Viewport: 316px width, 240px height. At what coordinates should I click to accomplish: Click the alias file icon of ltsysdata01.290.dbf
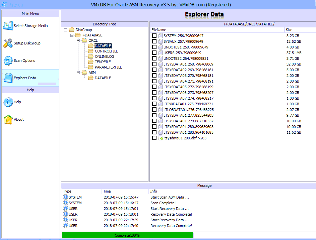coord(161,138)
